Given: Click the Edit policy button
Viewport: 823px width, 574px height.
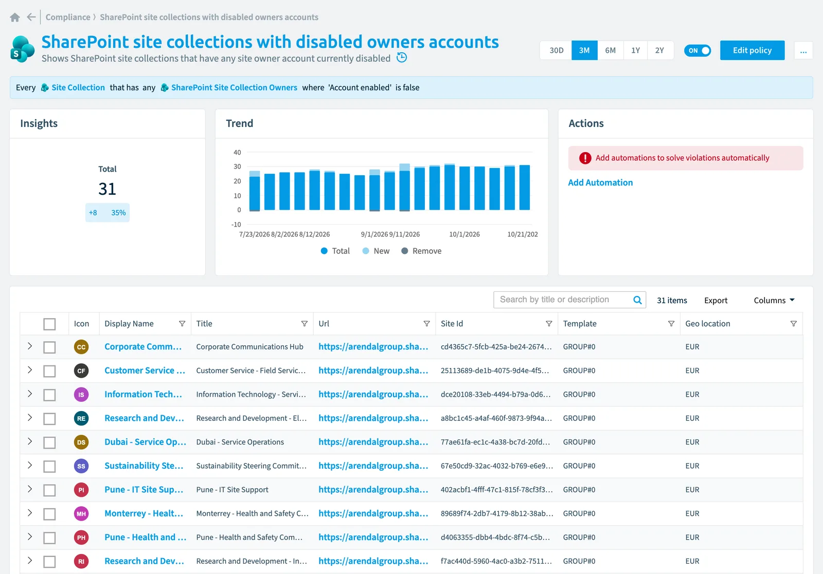Looking at the screenshot, I should click(753, 50).
